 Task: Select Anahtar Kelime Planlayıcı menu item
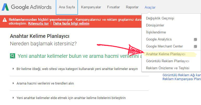point(166,54)
